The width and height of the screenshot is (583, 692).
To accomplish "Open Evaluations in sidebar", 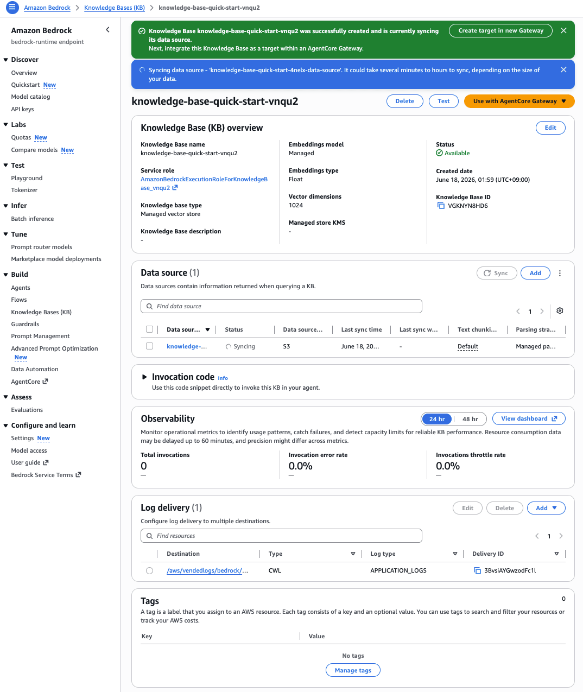I will point(27,410).
